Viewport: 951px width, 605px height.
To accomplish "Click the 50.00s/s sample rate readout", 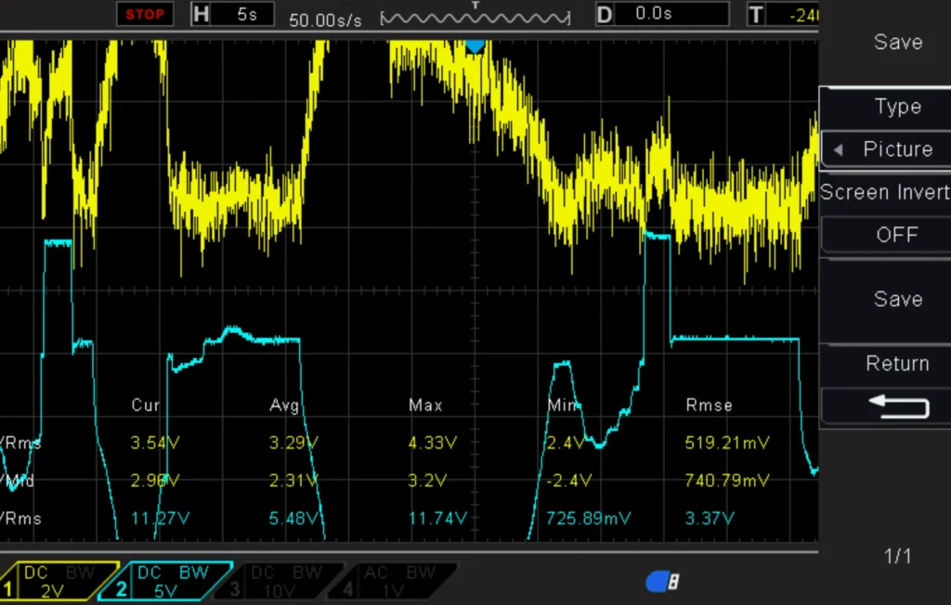I will click(325, 19).
